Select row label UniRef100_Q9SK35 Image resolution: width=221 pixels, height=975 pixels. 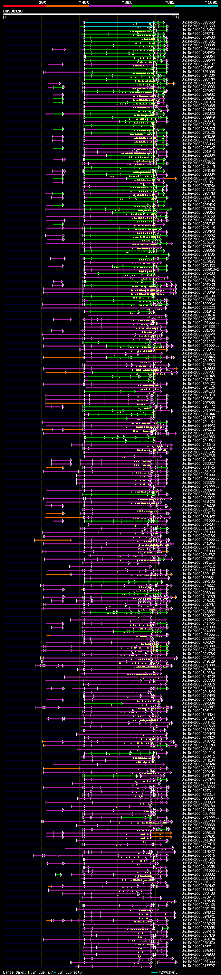tap(198, 129)
